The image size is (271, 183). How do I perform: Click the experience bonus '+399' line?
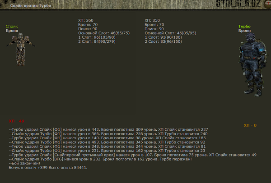pos(47,167)
